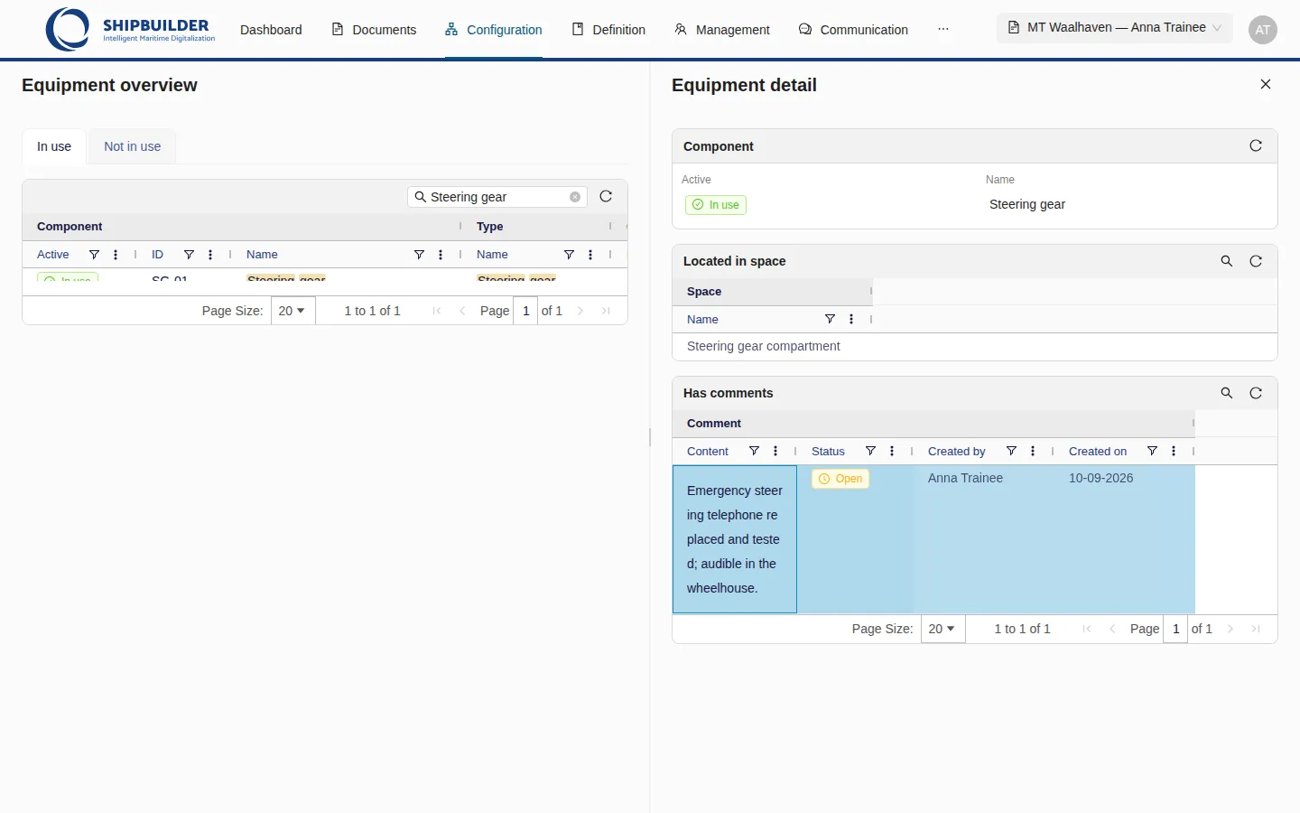Refresh the Has comments section

pos(1256,393)
